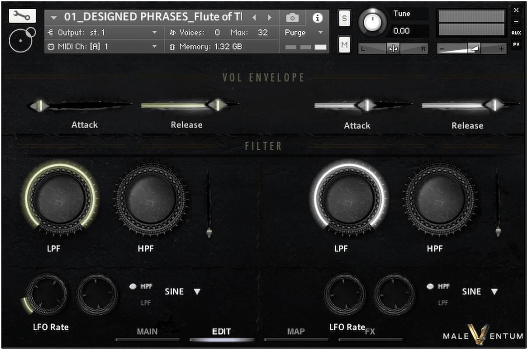The image size is (528, 350).
Task: Click the PV button
Action: [x=516, y=44]
